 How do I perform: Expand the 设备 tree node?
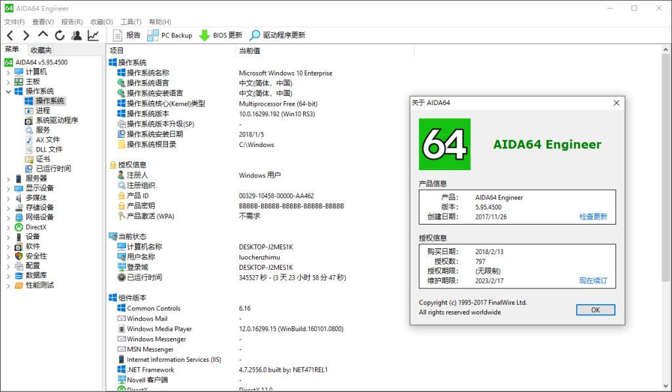[x=8, y=237]
